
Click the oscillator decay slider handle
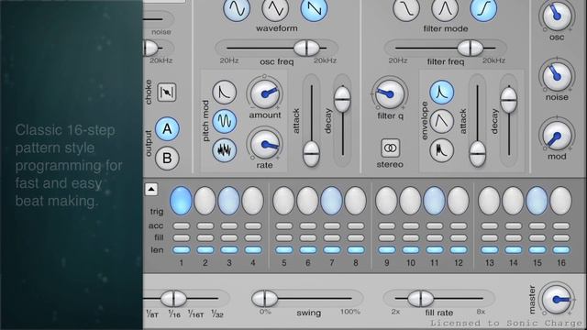pos(342,100)
